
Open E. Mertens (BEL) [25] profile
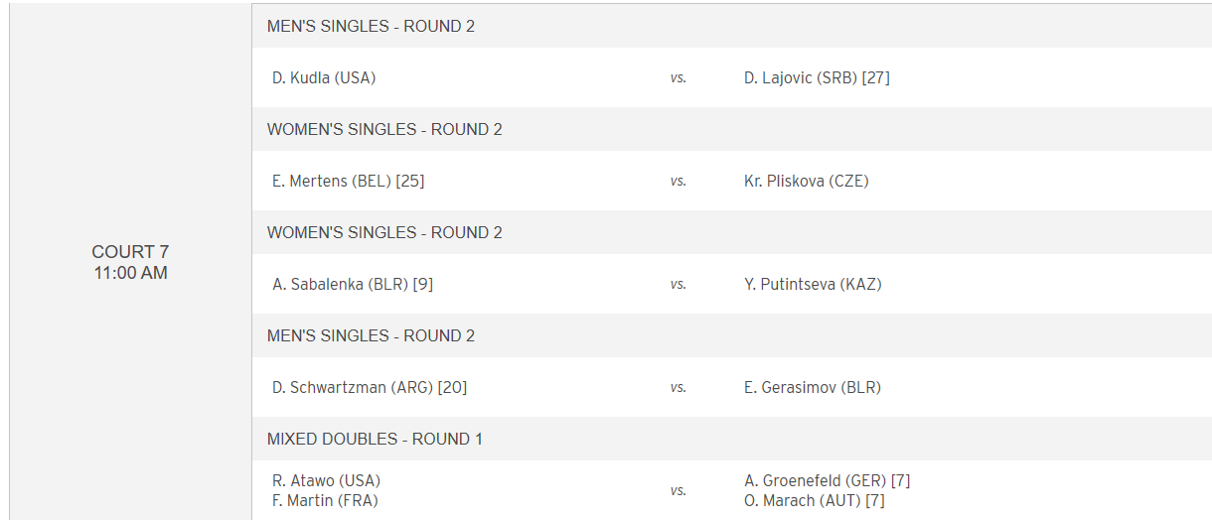(x=349, y=181)
